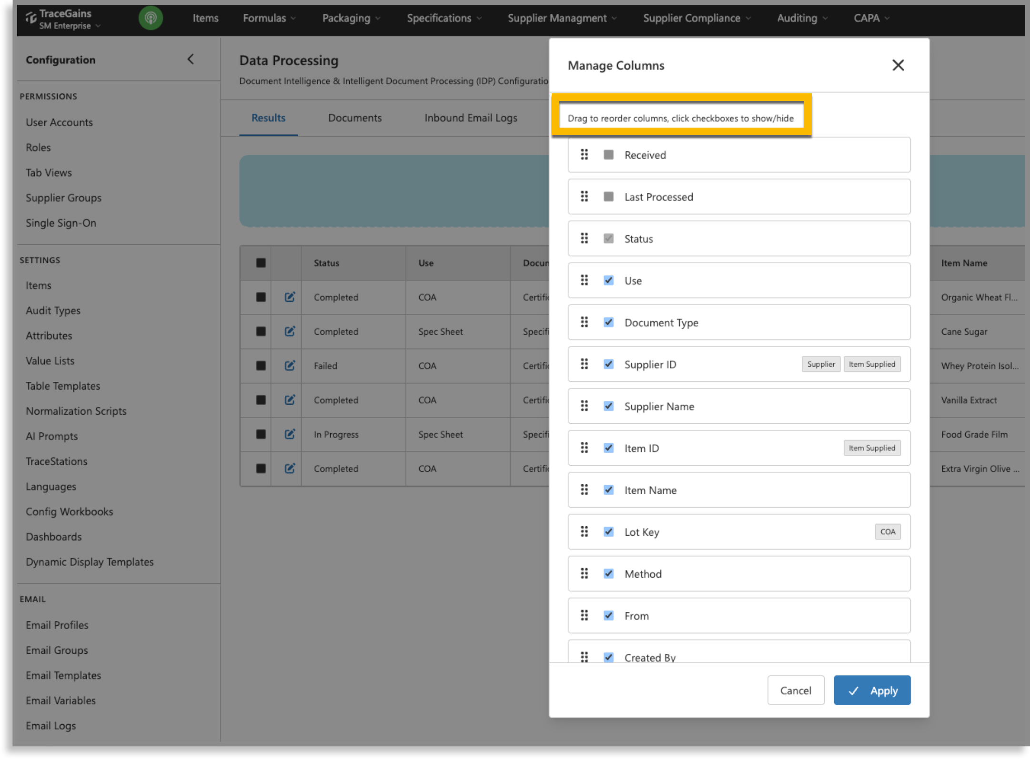Click the TraceGains logo icon
The image size is (1030, 759).
(30, 18)
